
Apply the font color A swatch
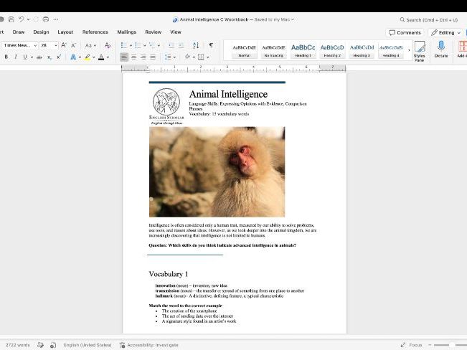point(101,57)
